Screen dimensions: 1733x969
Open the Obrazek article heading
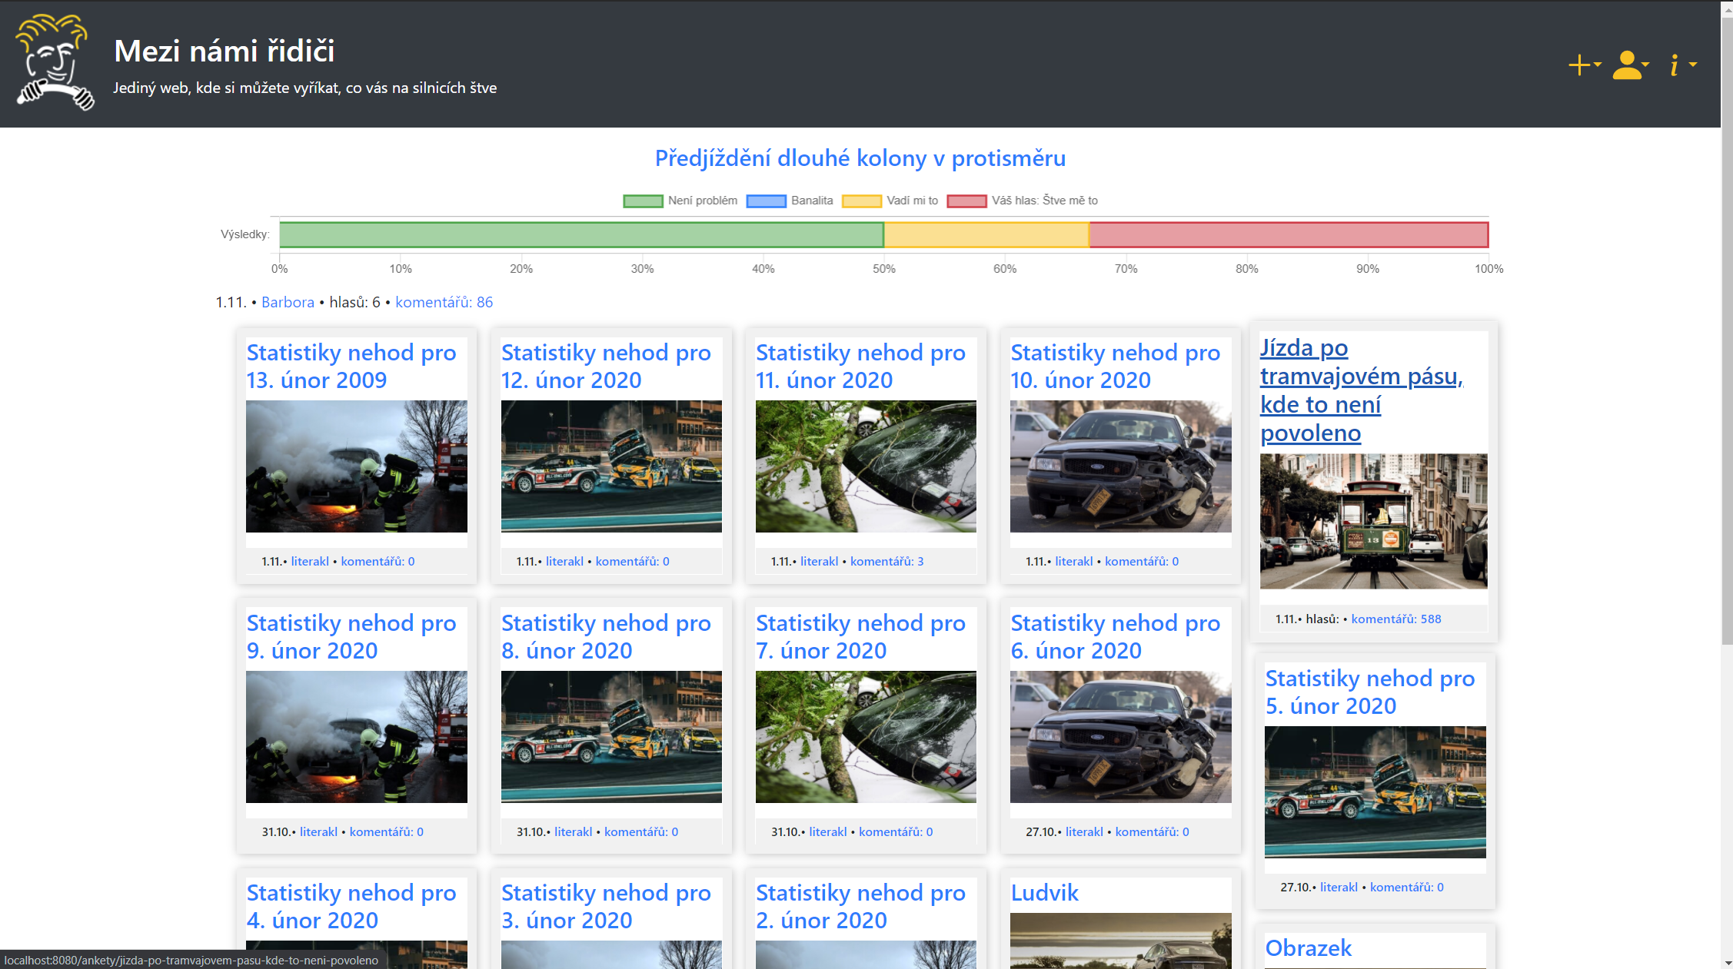(x=1307, y=948)
